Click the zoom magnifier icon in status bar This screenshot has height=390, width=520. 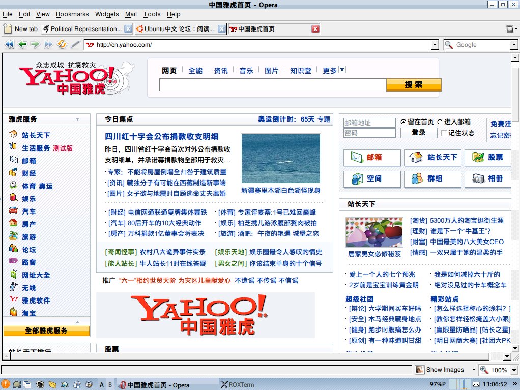pos(484,370)
